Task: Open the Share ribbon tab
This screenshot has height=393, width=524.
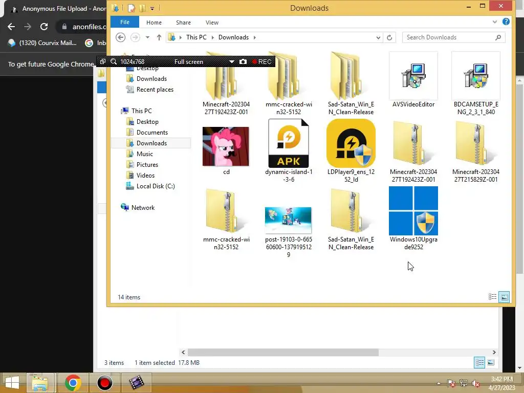Action: coord(183,23)
